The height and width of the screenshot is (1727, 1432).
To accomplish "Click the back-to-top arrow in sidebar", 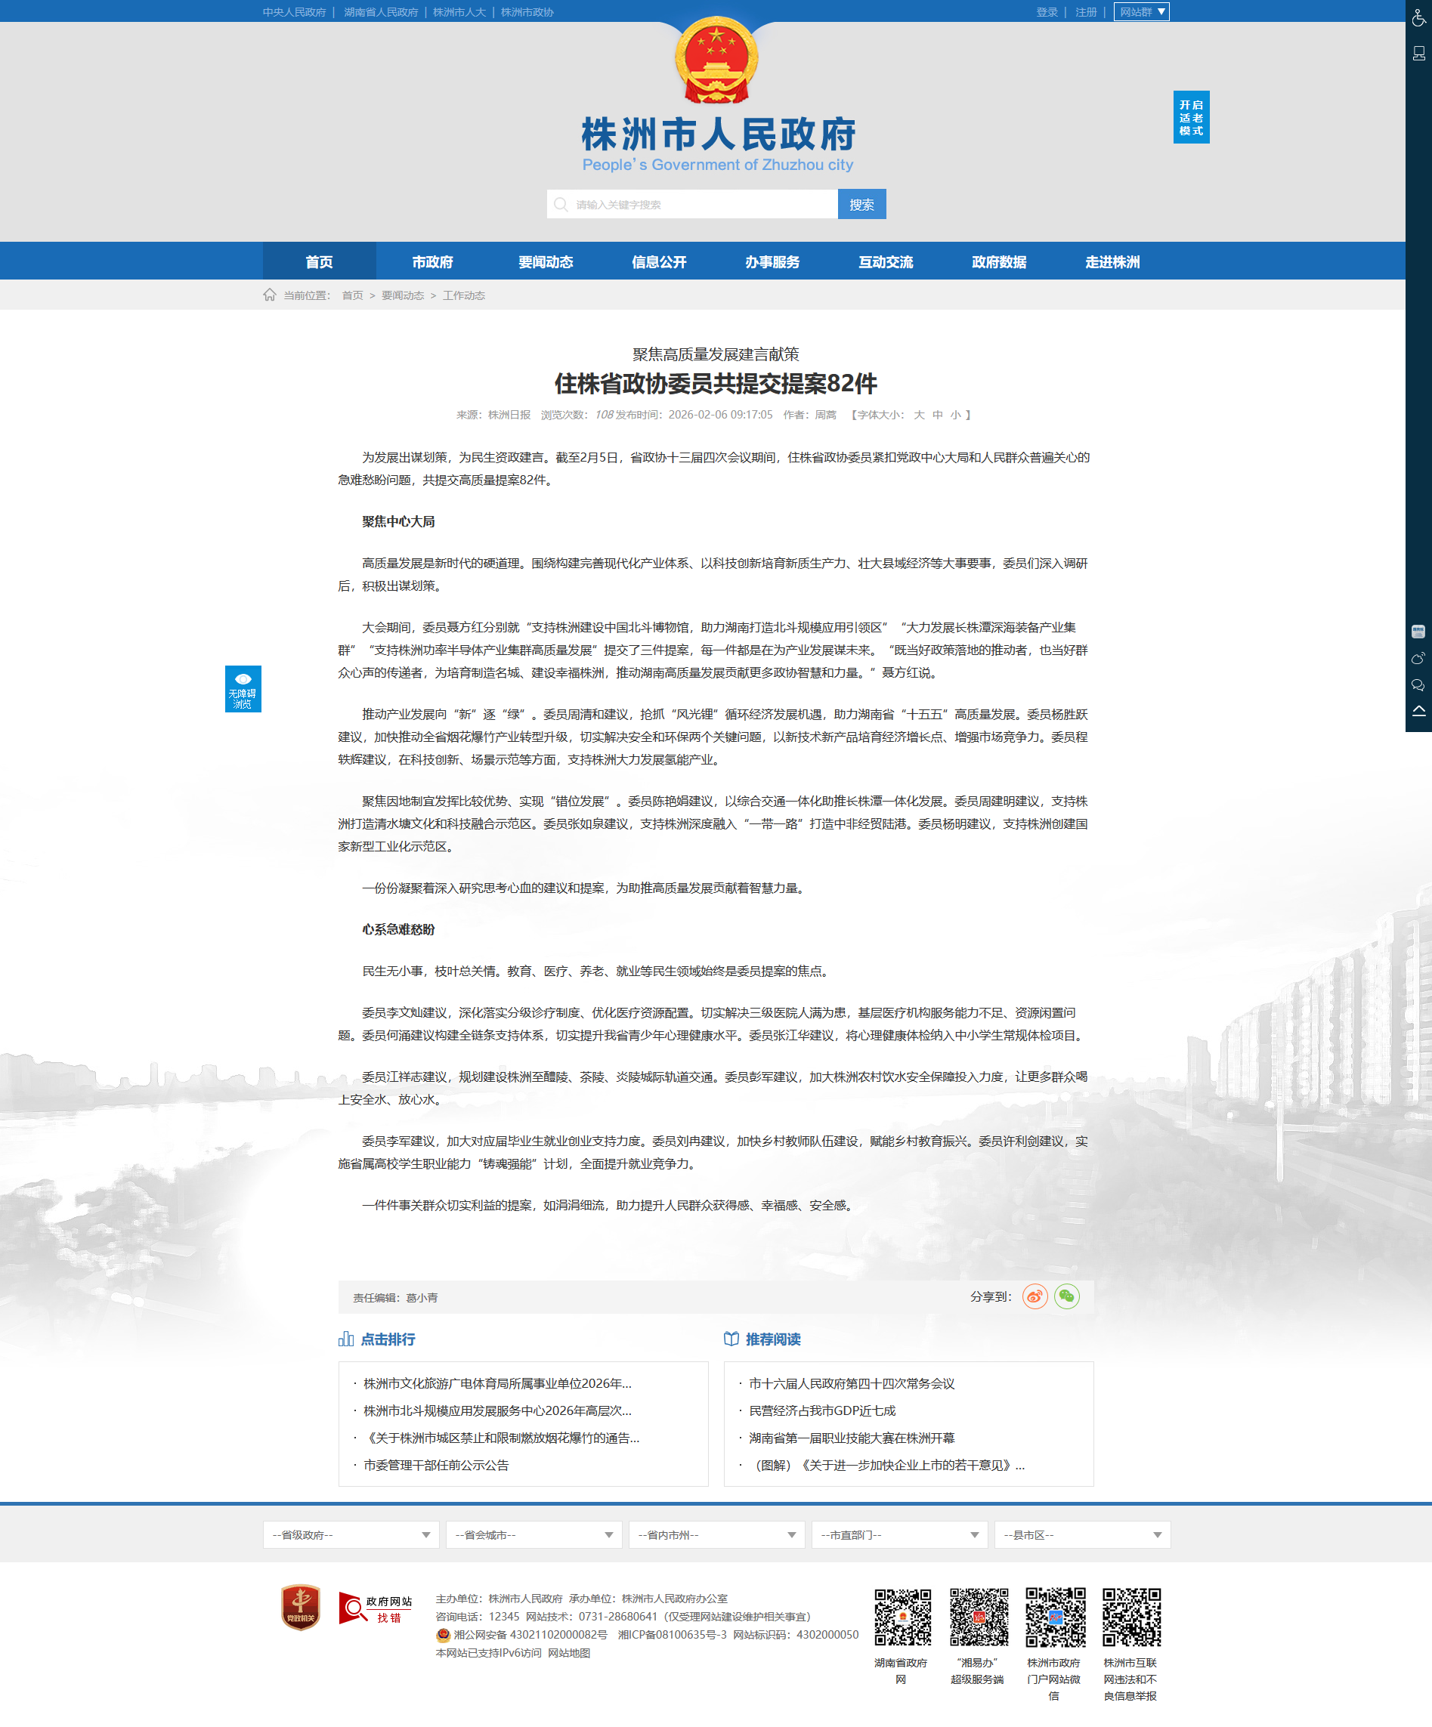I will [x=1418, y=712].
